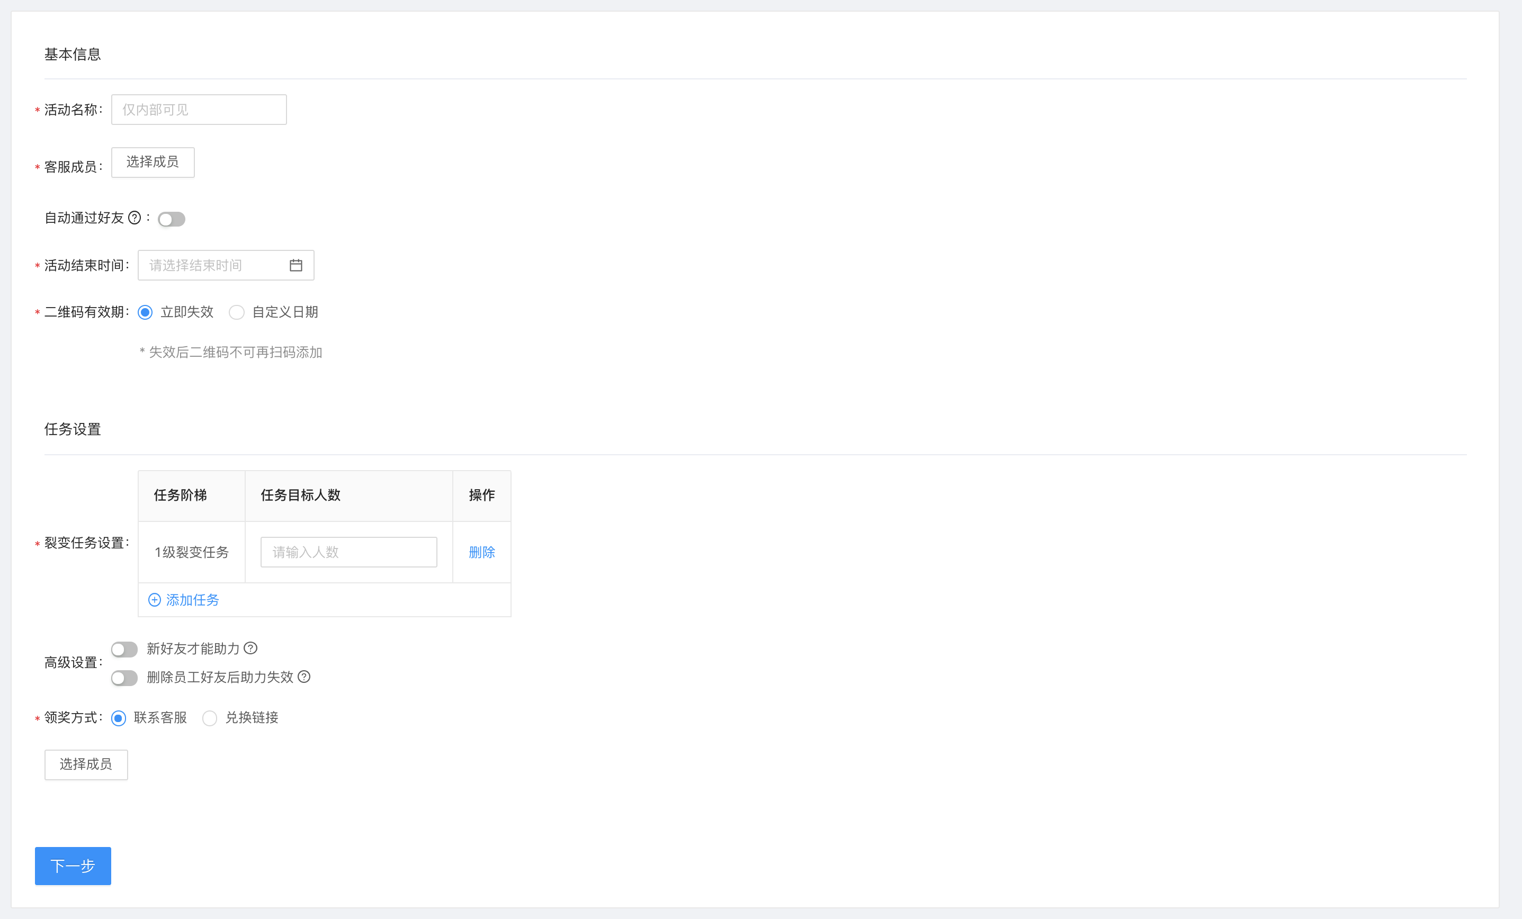Click the help icon after 新好友才能助力
The width and height of the screenshot is (1522, 919).
pyautogui.click(x=250, y=648)
